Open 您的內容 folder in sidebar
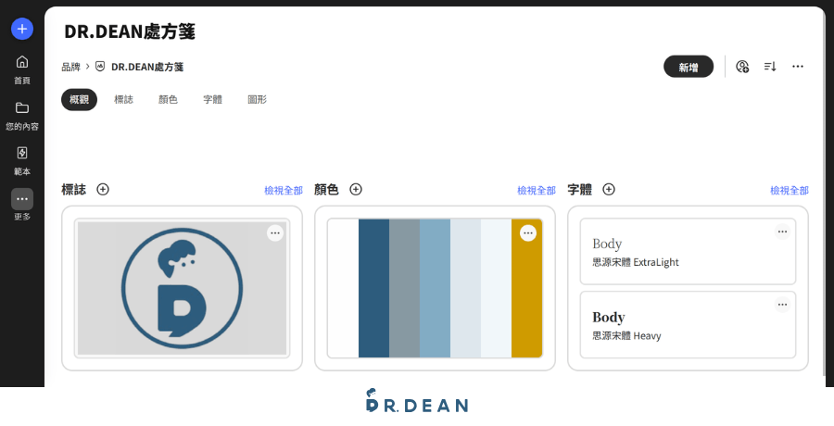834x426 pixels. [22, 116]
